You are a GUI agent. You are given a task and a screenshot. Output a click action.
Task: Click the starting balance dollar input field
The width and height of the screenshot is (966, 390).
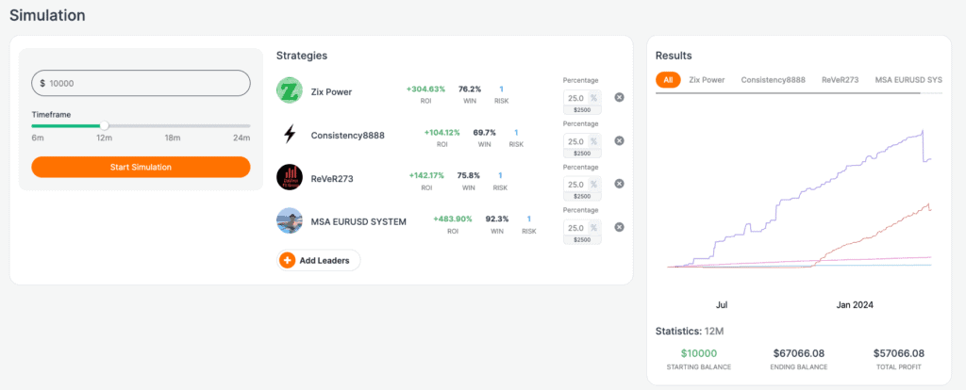pyautogui.click(x=141, y=83)
